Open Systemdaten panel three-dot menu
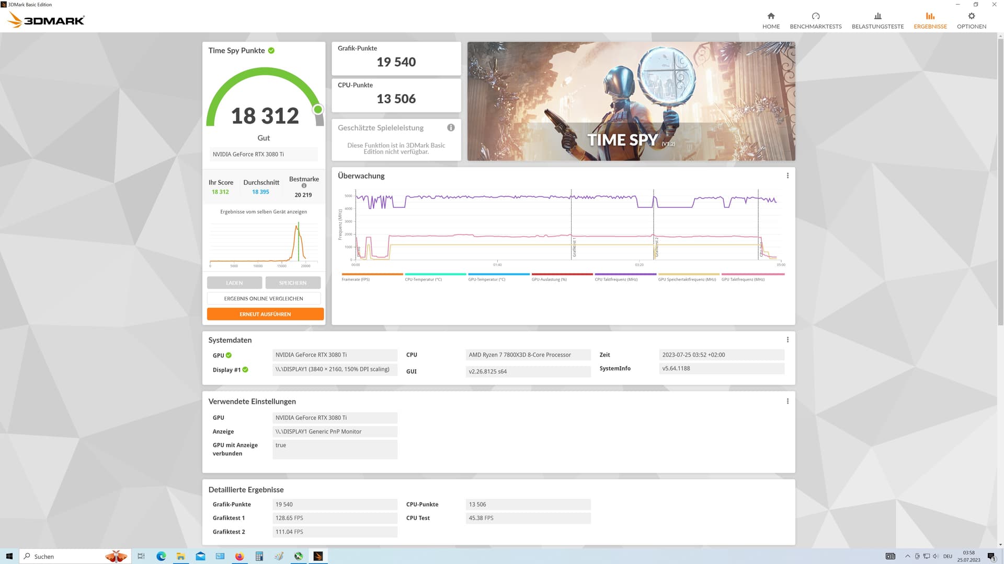 (x=788, y=340)
